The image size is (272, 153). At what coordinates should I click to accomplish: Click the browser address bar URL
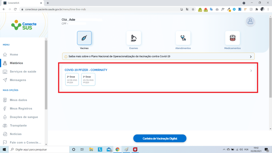80,9
